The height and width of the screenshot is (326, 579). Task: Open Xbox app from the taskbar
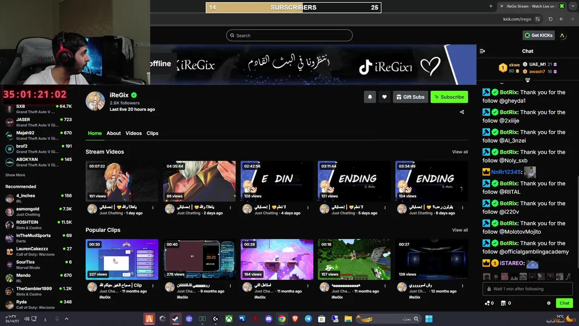pos(229,319)
